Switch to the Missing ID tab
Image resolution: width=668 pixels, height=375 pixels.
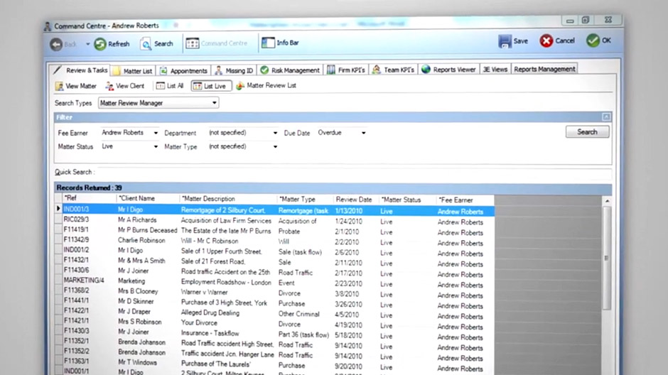234,70
